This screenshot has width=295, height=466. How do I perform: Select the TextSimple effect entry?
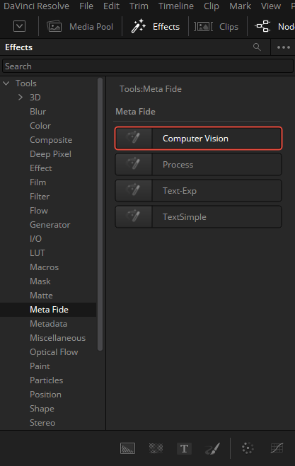point(198,216)
